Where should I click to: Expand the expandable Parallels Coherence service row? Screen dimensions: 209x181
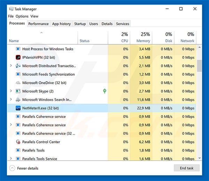11,125
